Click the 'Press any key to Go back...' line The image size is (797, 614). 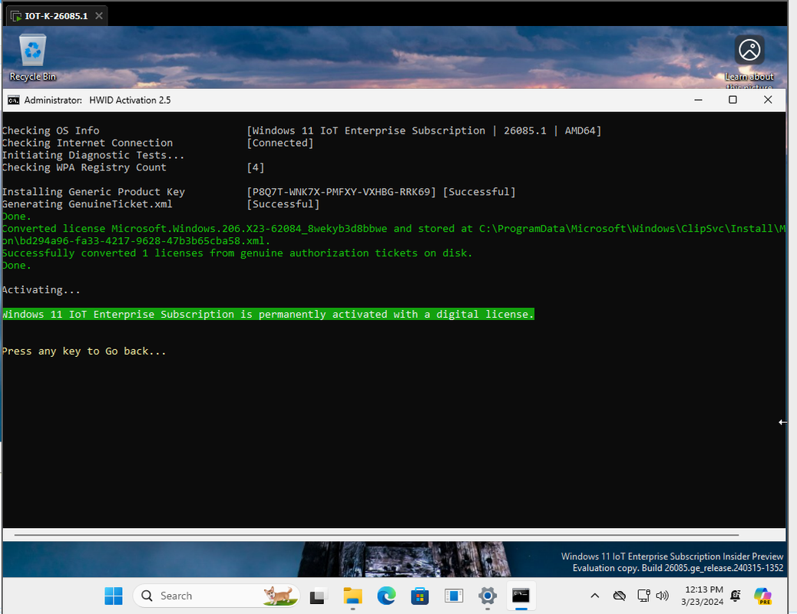(84, 352)
